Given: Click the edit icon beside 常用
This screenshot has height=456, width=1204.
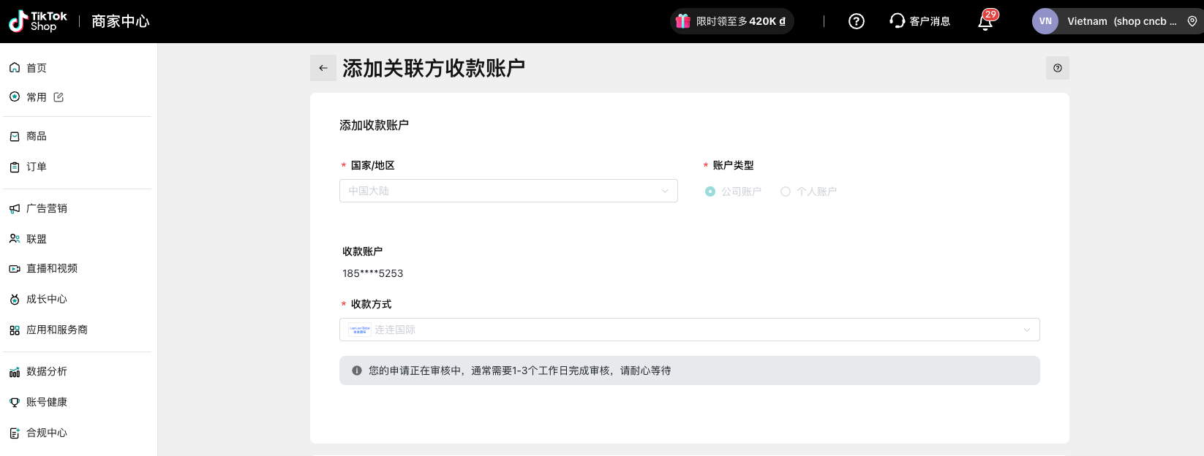Looking at the screenshot, I should tap(59, 97).
